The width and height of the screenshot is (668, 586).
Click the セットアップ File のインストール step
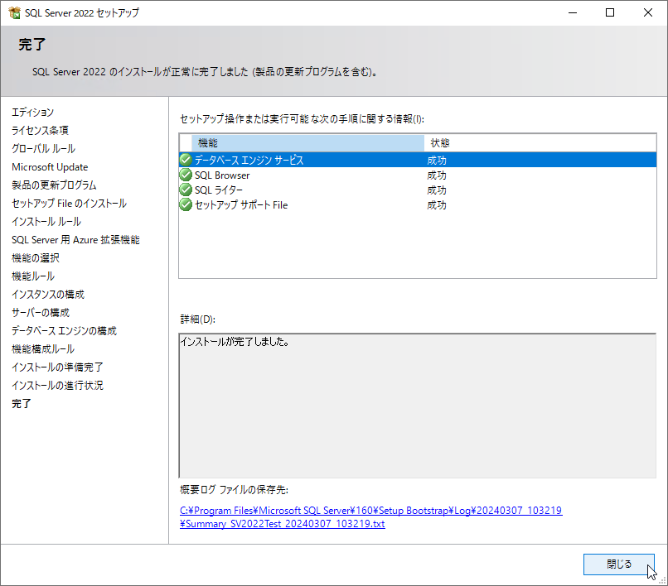[x=69, y=204]
